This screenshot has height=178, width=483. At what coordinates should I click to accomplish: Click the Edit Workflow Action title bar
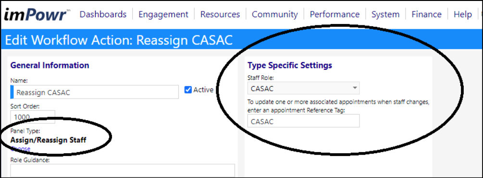[x=241, y=40]
